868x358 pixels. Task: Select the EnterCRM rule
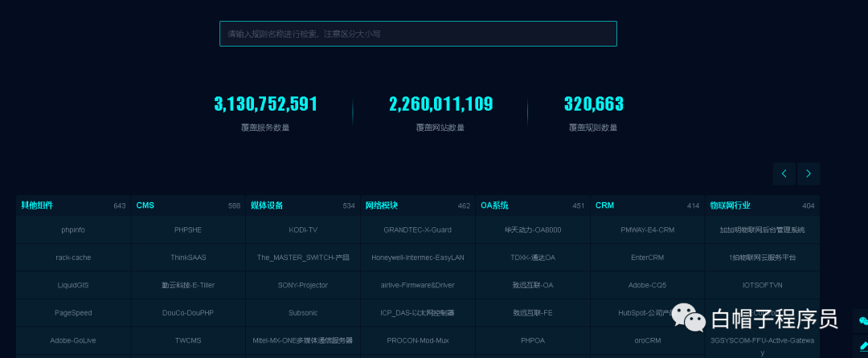[x=647, y=258]
